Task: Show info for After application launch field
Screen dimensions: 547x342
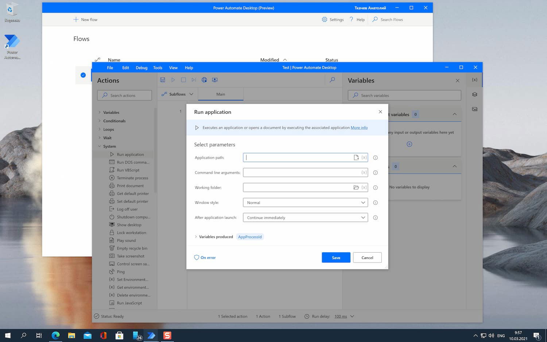Action: pos(375,217)
